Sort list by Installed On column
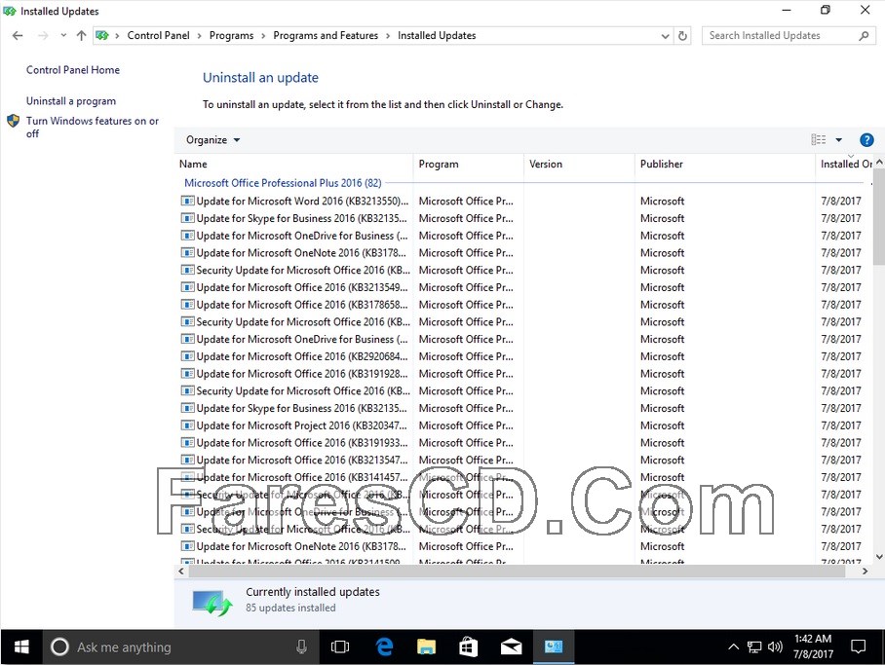Viewport: 885px width, 665px height. 845,165
